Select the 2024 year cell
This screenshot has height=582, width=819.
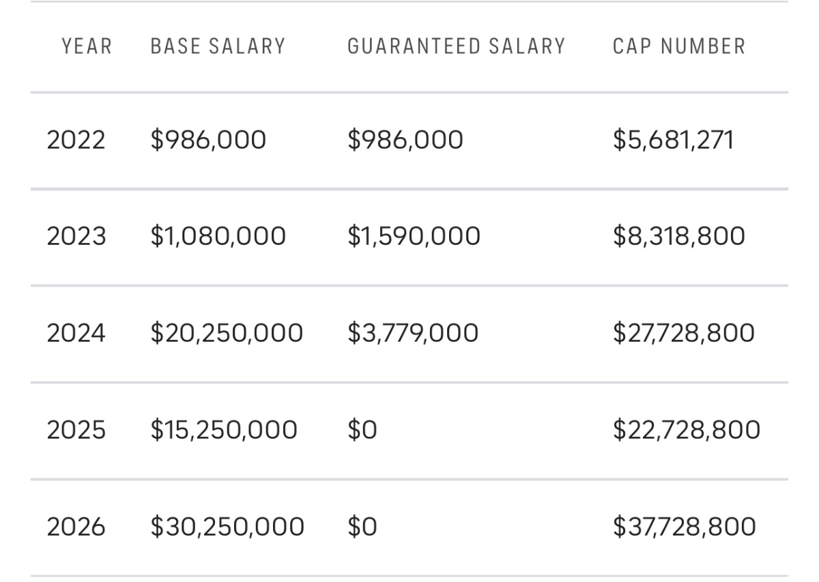(76, 333)
